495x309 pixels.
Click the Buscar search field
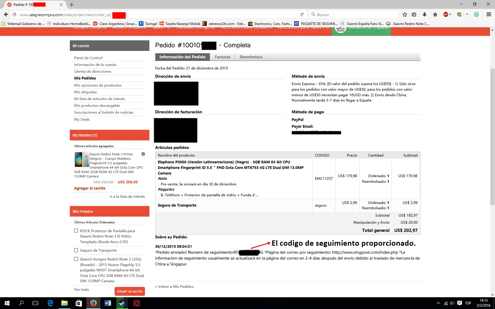[354, 14]
